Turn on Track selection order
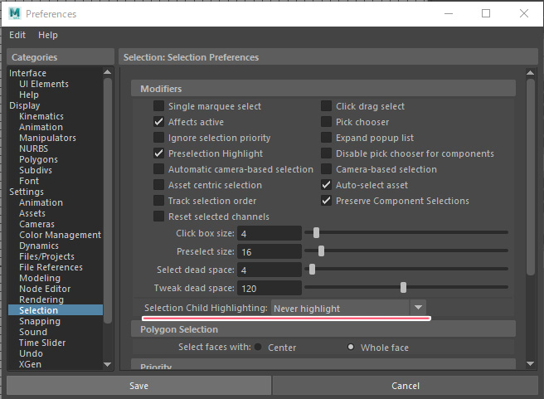 [159, 201]
